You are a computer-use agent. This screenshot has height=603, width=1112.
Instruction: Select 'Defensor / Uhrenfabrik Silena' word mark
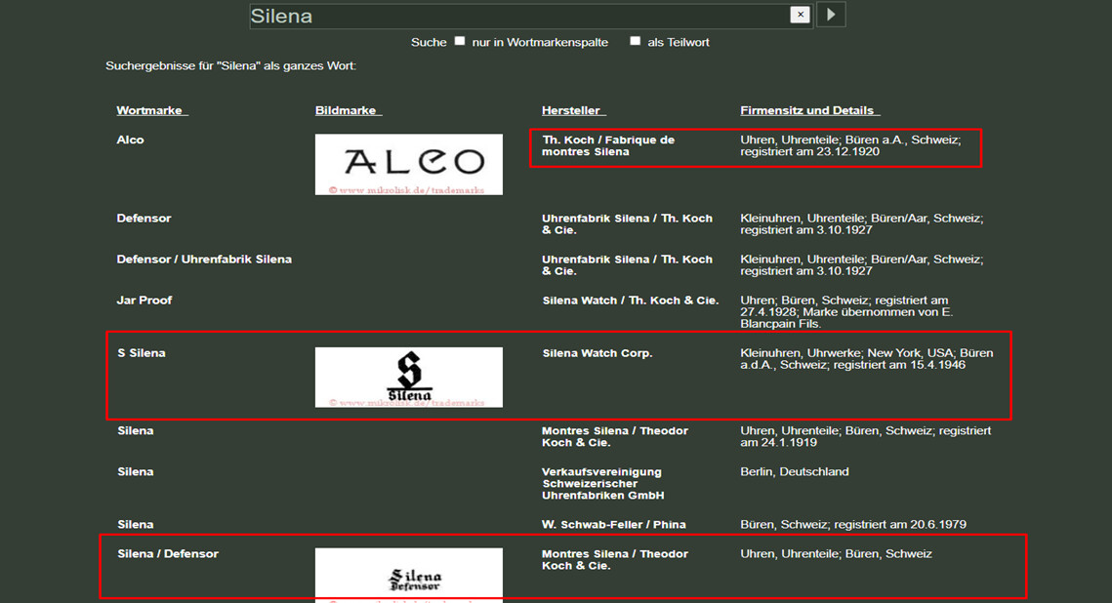(204, 260)
